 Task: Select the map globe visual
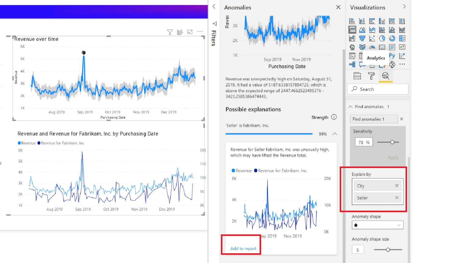point(352,47)
